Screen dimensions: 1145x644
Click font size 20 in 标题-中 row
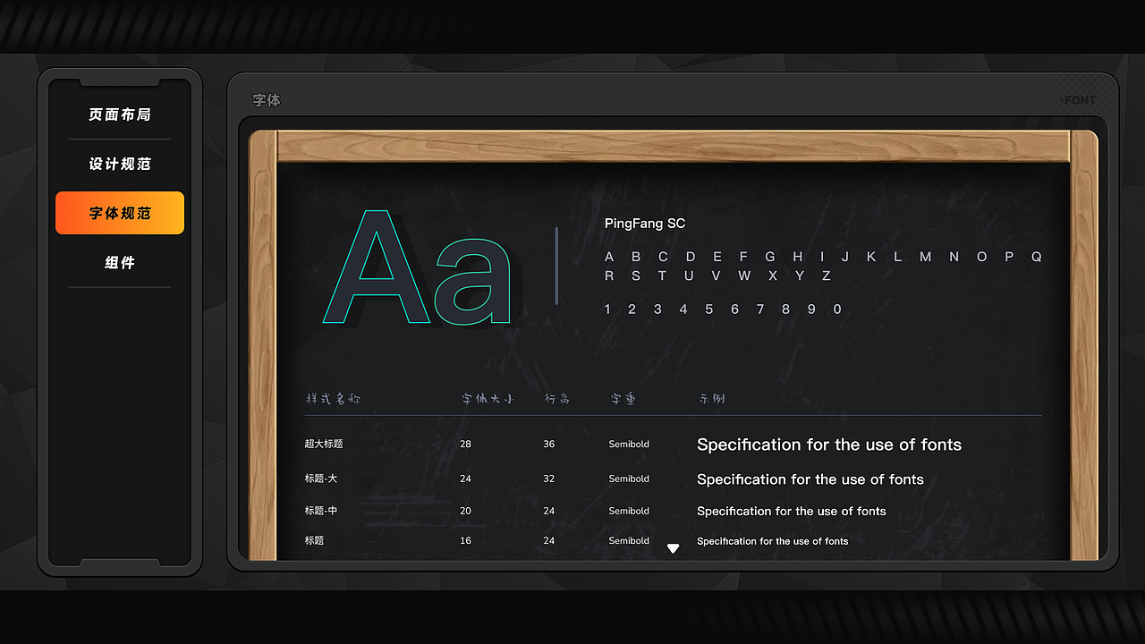[465, 511]
